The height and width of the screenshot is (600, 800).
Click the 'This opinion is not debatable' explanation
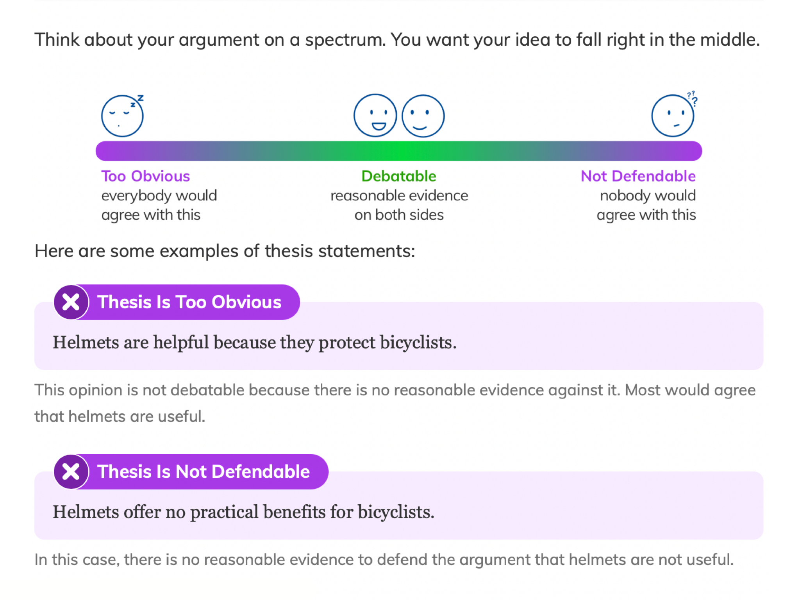coord(395,403)
